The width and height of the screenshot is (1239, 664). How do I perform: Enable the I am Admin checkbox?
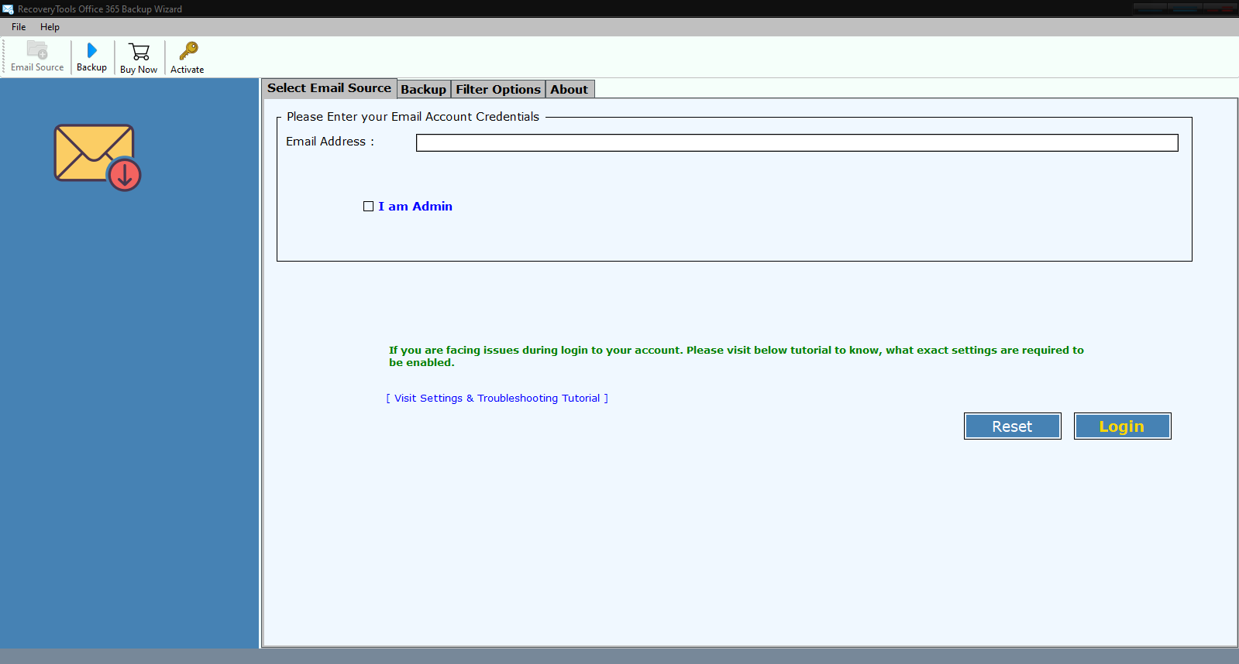369,207
